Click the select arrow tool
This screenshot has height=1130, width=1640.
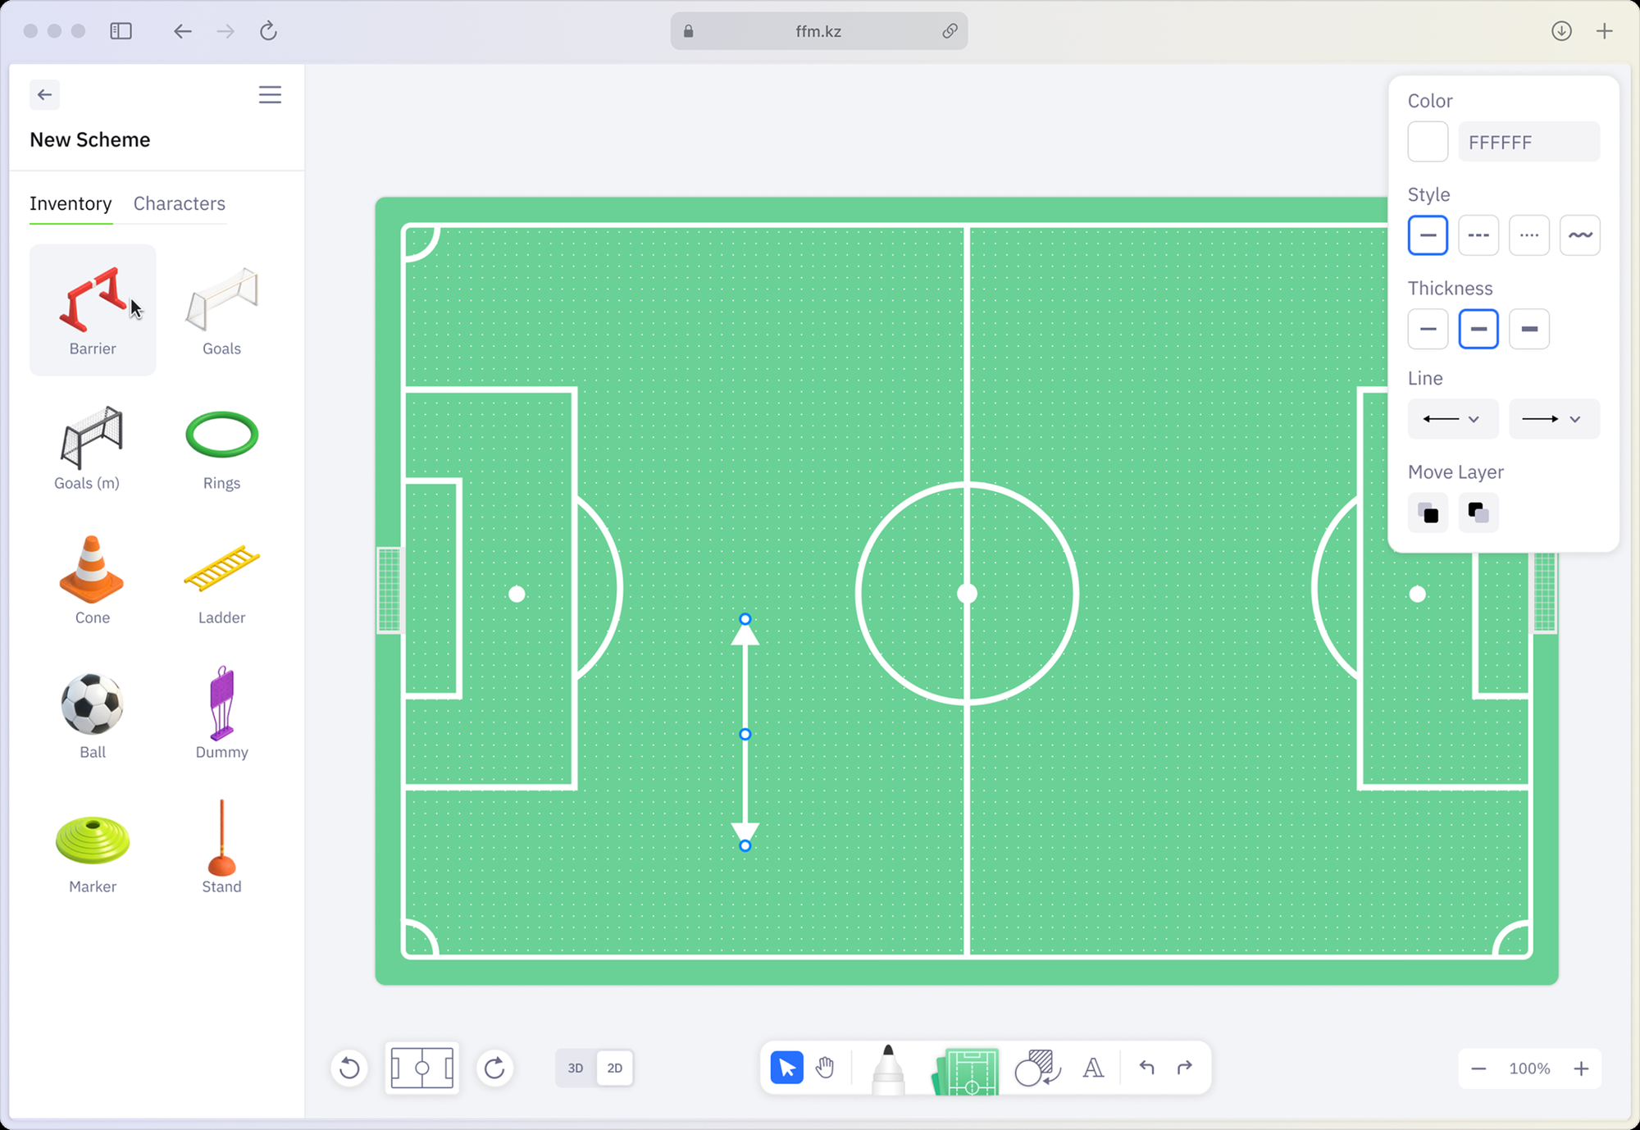(x=786, y=1068)
